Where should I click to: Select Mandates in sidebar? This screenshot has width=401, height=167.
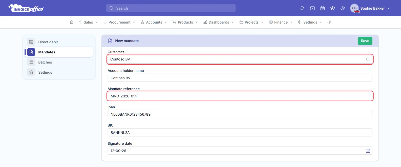pyautogui.click(x=59, y=52)
